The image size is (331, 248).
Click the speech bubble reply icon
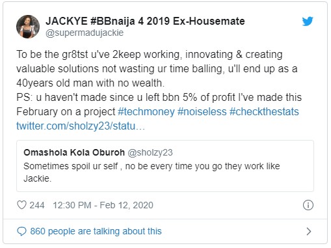tap(21, 231)
